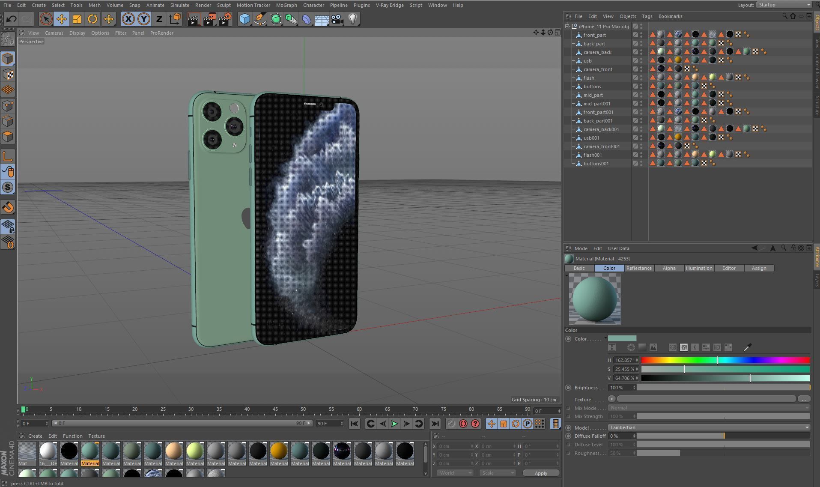Screen dimensions: 820x487
Task: Click the Texture arrow button
Action: [611, 399]
